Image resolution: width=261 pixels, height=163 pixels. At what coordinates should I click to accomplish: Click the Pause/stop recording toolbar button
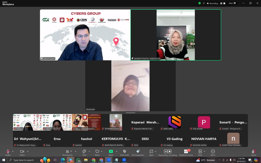point(167,152)
